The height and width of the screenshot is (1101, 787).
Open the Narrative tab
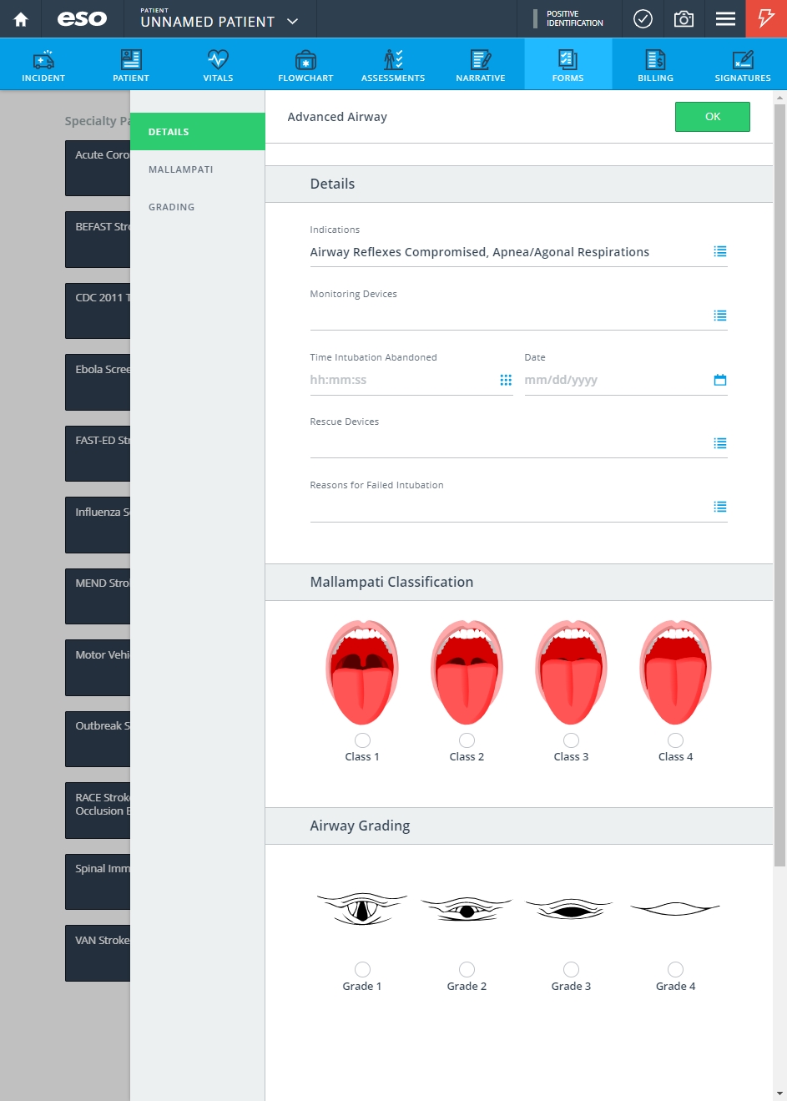(481, 64)
